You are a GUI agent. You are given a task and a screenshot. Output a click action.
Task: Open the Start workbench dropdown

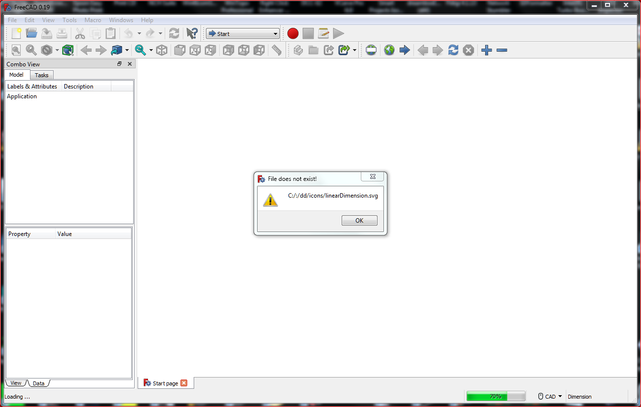(243, 33)
